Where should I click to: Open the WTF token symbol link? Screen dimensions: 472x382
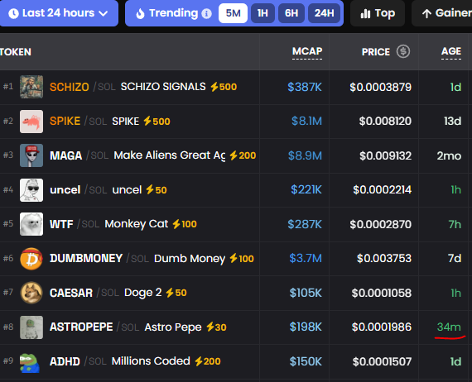61,224
